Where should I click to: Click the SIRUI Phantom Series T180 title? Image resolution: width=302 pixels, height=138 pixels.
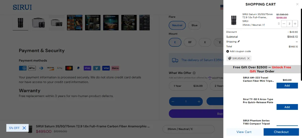256,122
